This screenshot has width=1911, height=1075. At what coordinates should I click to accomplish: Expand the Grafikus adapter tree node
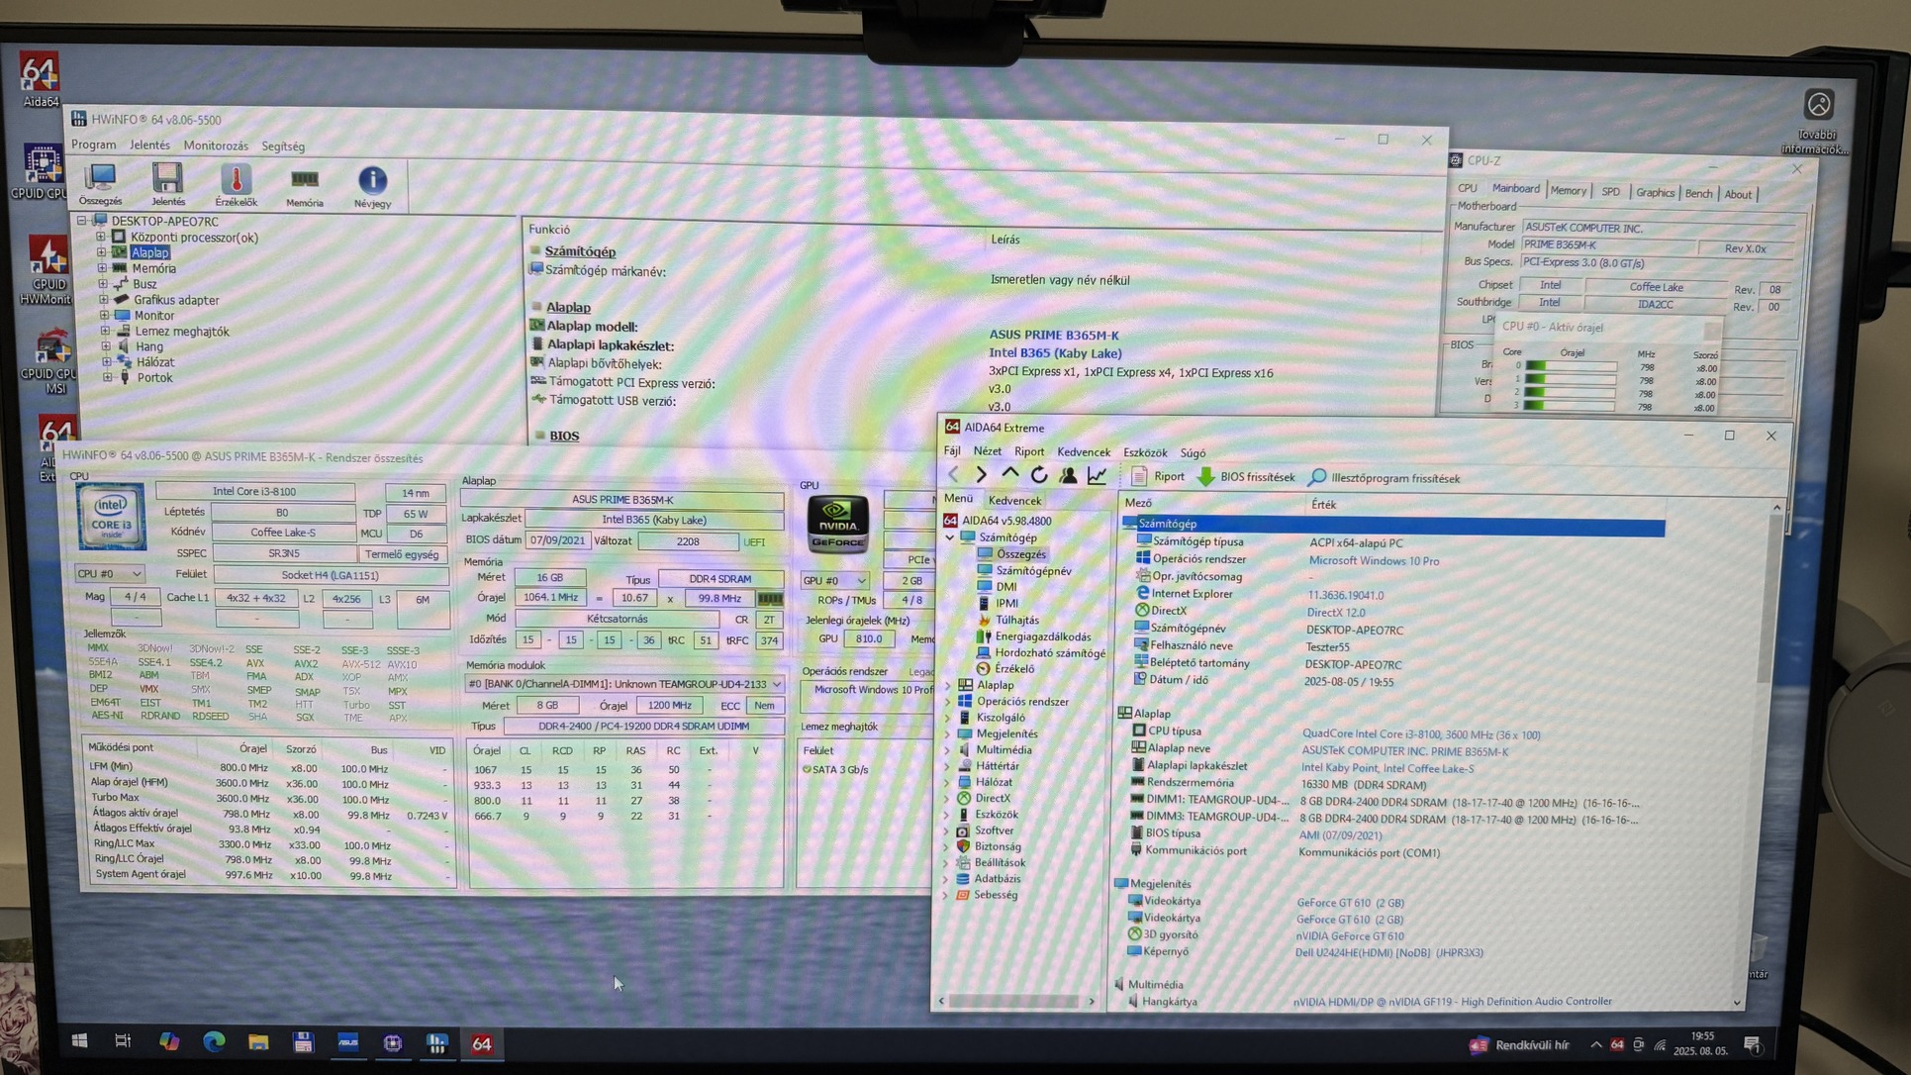click(x=103, y=300)
